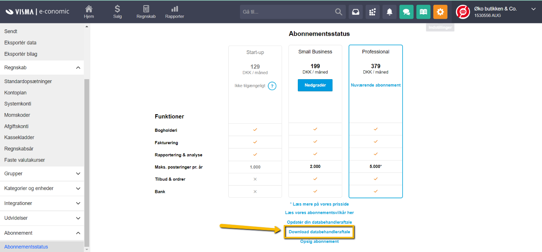Open the Salg section

(x=117, y=12)
